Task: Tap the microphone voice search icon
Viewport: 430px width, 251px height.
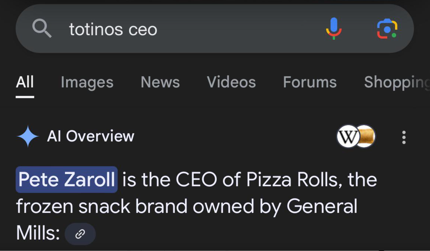Action: point(334,29)
